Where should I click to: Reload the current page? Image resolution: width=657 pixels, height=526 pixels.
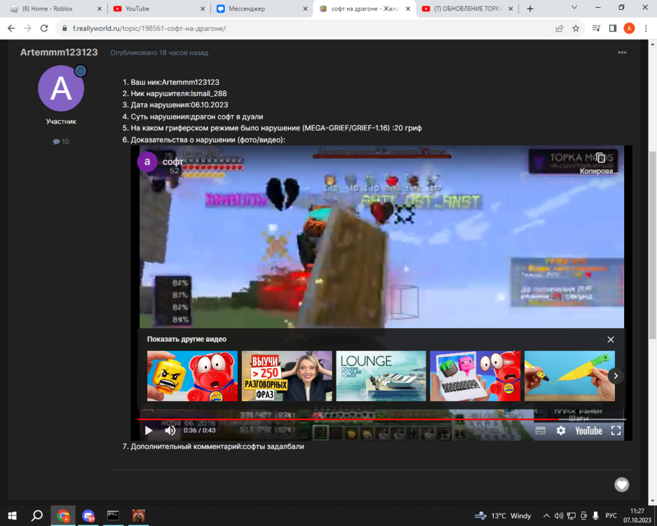pyautogui.click(x=44, y=28)
